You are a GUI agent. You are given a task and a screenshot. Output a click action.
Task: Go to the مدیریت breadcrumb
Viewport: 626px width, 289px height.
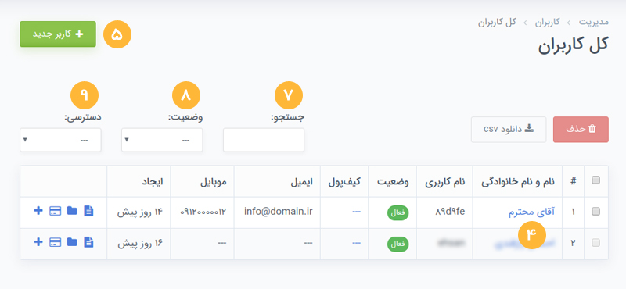tap(594, 22)
